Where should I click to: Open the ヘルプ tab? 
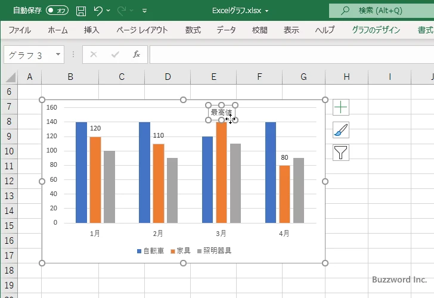click(325, 30)
